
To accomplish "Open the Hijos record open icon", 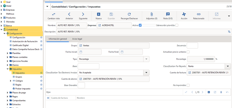I will [215, 92].
